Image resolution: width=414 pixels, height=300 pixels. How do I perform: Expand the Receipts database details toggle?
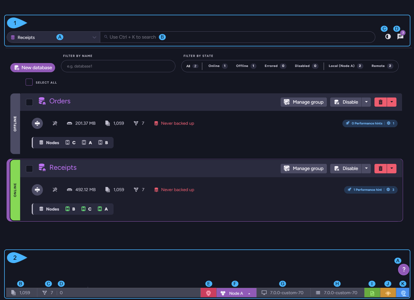[x=37, y=190]
